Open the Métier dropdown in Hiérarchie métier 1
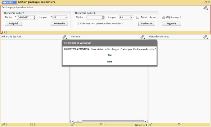 tap(34, 18)
